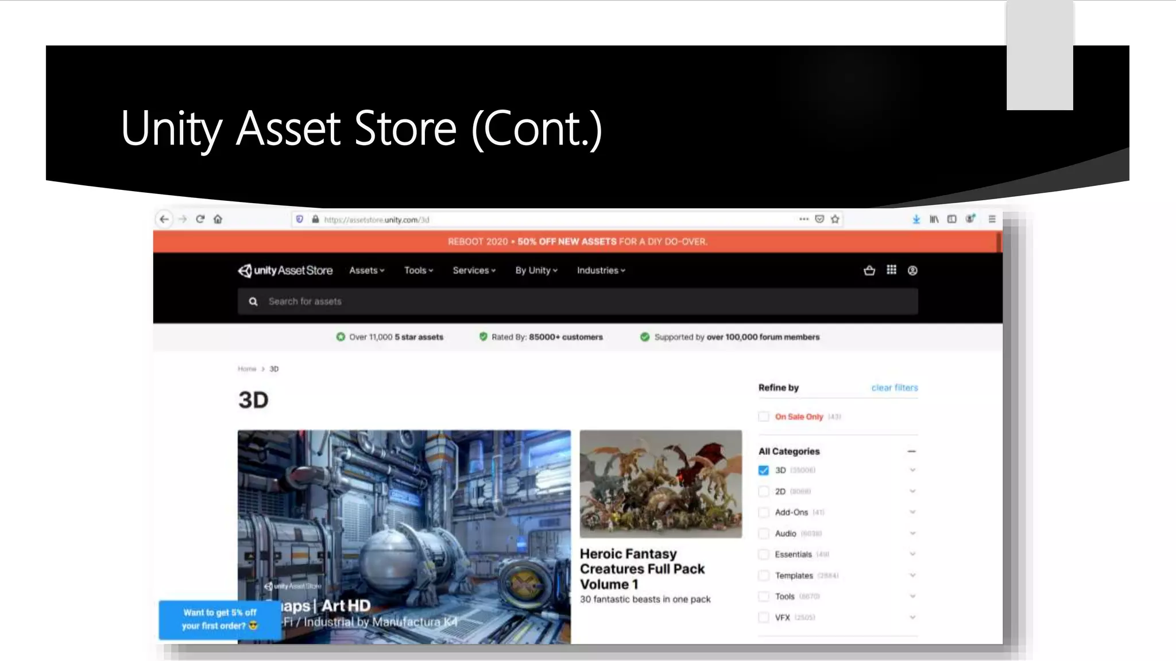Click the 3D breadcrumb text

[274, 369]
